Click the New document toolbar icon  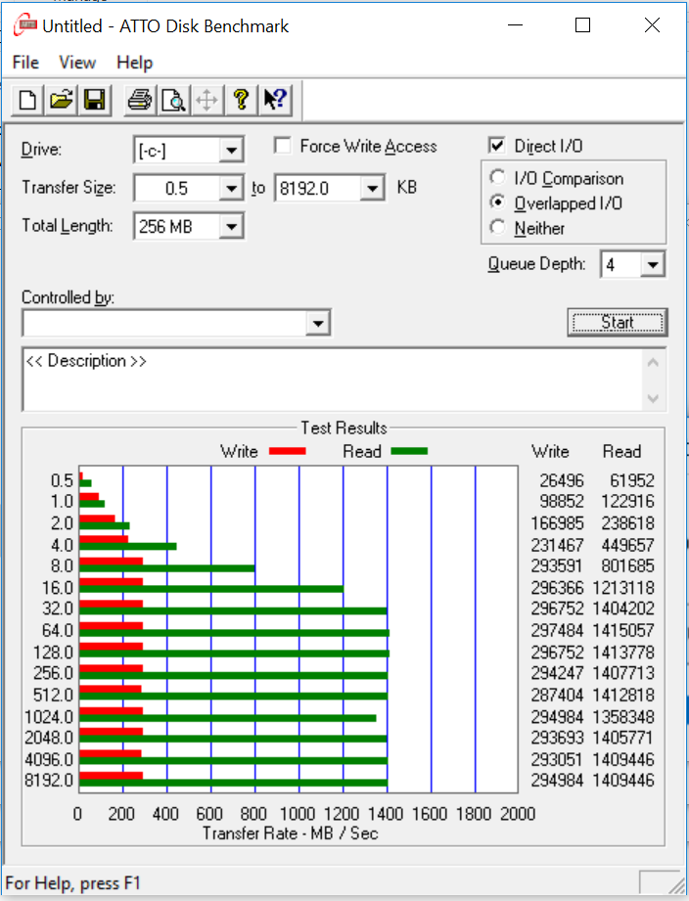pos(27,101)
